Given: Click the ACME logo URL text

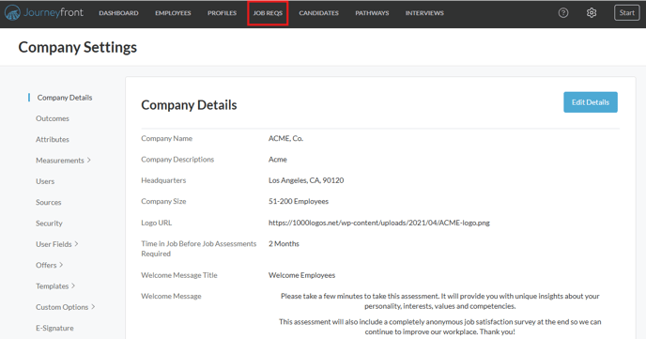Looking at the screenshot, I should click(379, 223).
